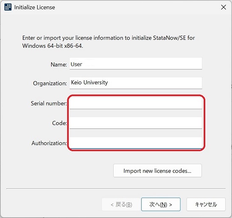Viewport: 232px width, 218px height.
Task: Click the "Serial number:" label
Action: coord(49,103)
